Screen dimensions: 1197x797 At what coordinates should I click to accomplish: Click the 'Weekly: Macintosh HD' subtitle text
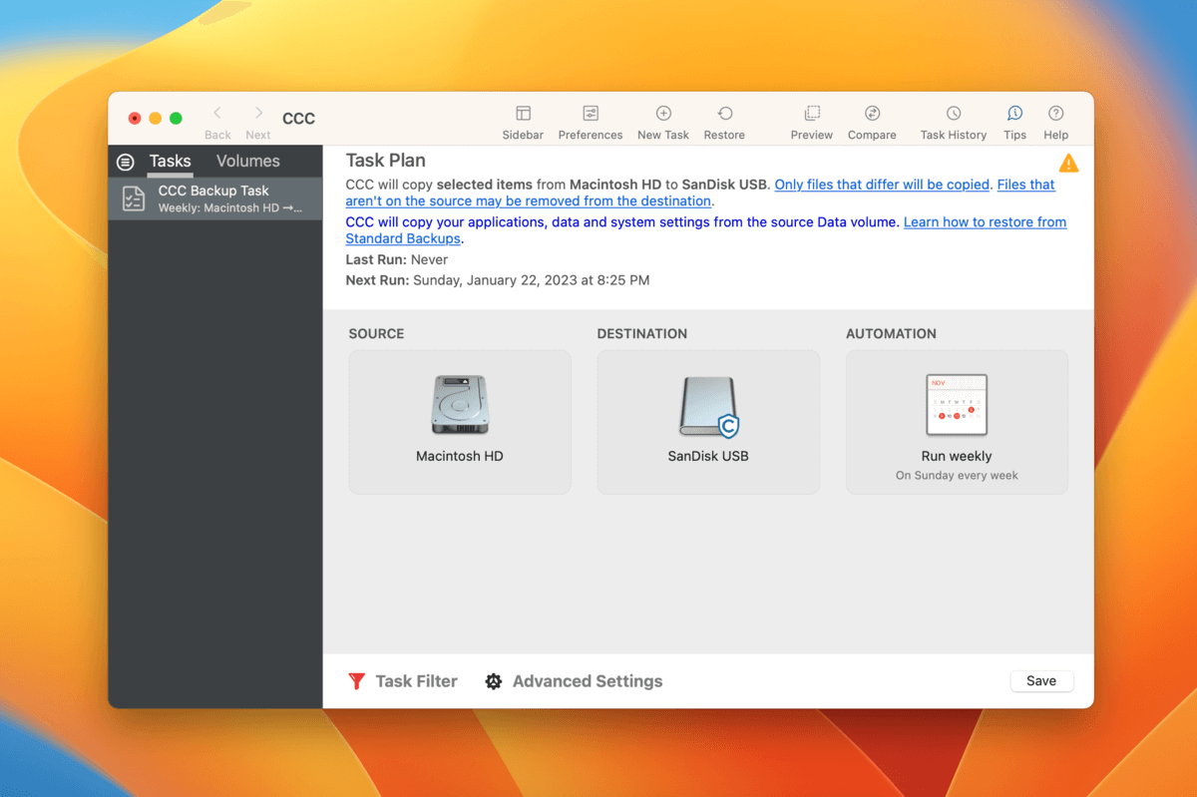(230, 208)
